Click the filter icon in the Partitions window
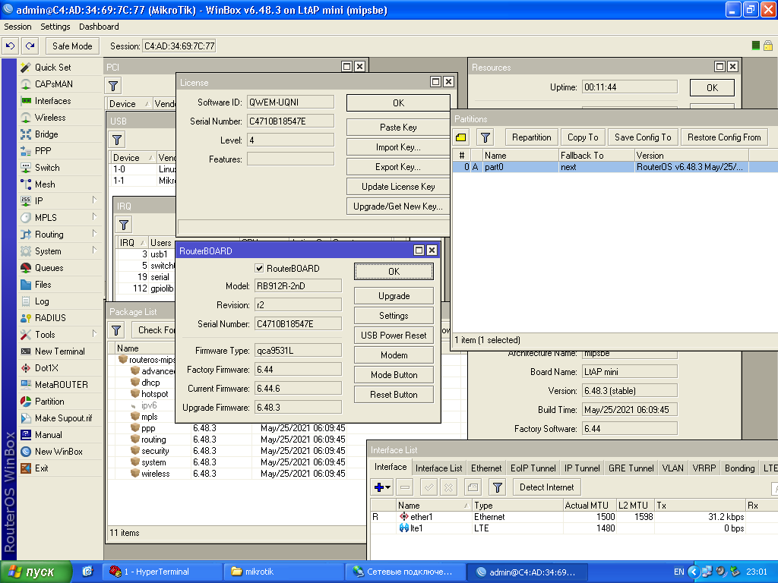 [x=485, y=137]
